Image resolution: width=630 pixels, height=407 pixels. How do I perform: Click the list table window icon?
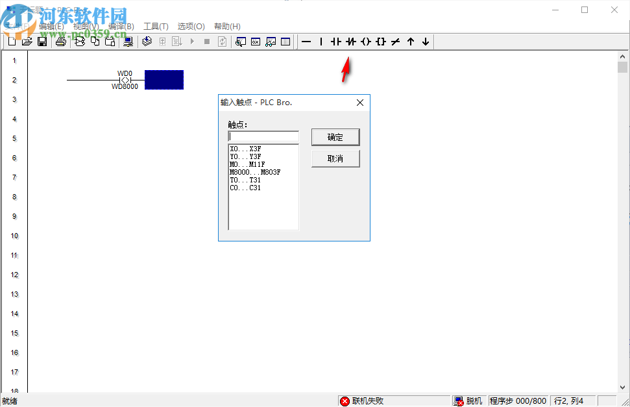285,42
